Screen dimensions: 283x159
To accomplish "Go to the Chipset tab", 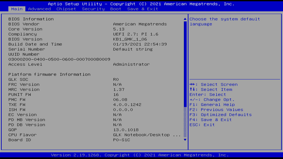I will point(66,9).
